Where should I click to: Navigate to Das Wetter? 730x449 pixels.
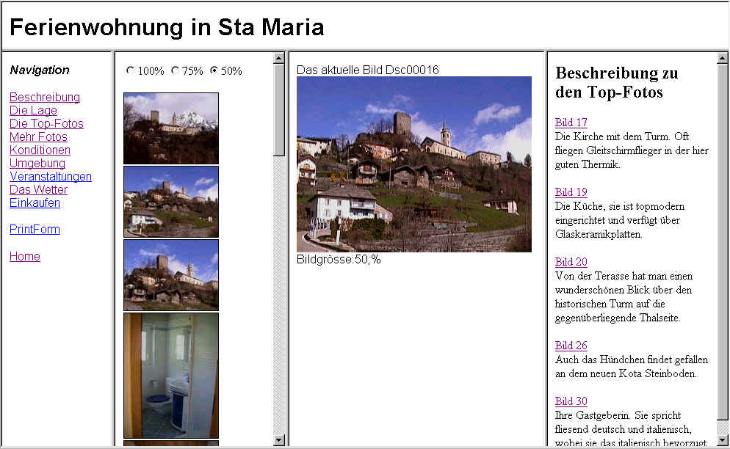click(x=38, y=189)
